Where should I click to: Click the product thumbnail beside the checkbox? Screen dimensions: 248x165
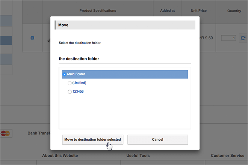click(48, 39)
